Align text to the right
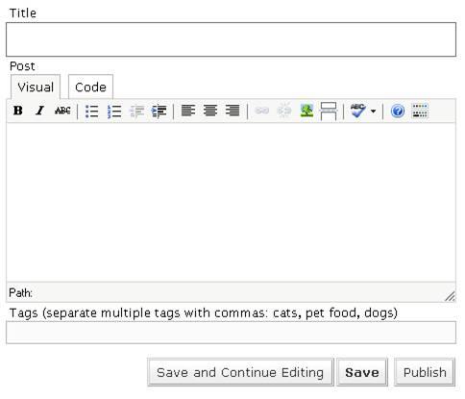465x399 pixels. 232,111
